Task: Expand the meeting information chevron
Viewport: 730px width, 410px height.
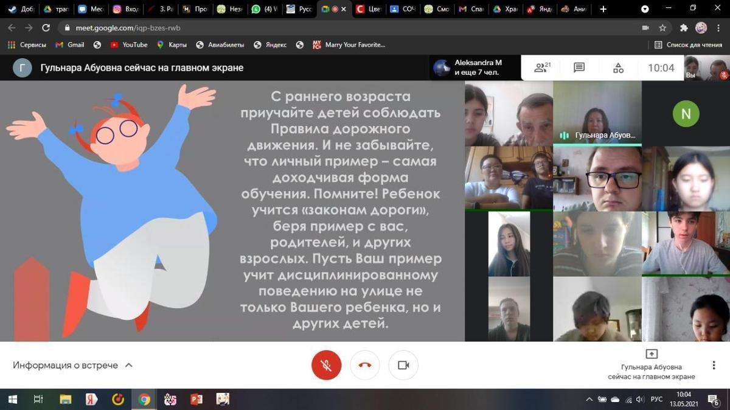Action: tap(128, 366)
